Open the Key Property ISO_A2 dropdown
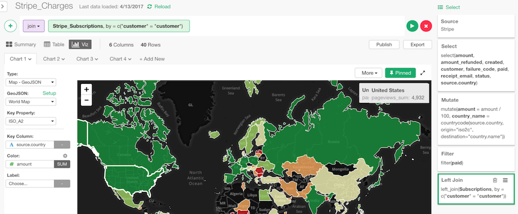This screenshot has height=214, width=518. click(31, 121)
